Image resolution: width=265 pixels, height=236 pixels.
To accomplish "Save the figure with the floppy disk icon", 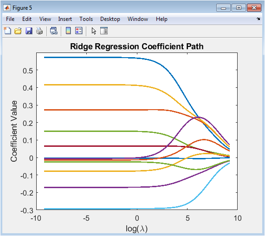I will click(29, 31).
